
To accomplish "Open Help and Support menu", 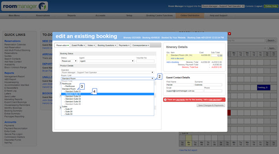I will [x=218, y=16].
